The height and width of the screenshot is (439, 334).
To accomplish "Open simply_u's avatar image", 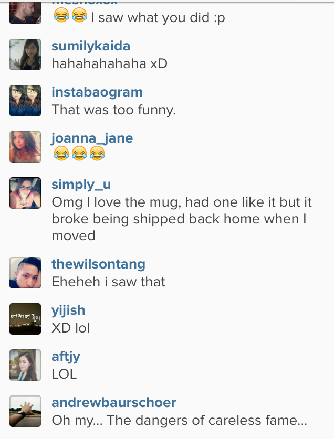I will click(x=25, y=193).
